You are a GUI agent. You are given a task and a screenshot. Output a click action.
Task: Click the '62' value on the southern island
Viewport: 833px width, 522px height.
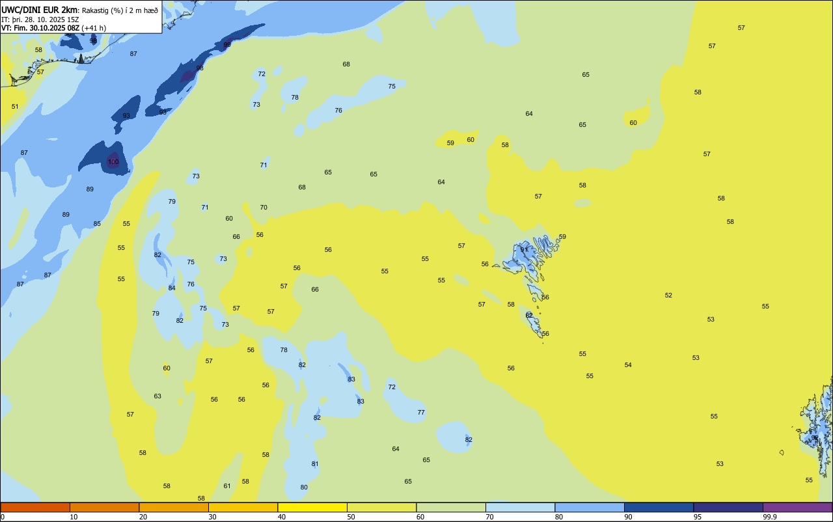click(x=529, y=315)
